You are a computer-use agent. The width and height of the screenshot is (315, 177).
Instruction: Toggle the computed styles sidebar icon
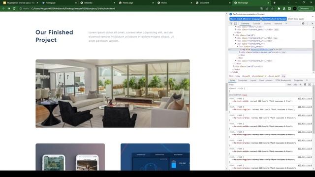point(310,85)
